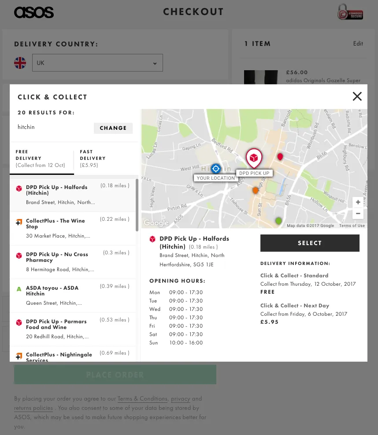Zoom out on the map
This screenshot has height=435, width=378.
[358, 213]
